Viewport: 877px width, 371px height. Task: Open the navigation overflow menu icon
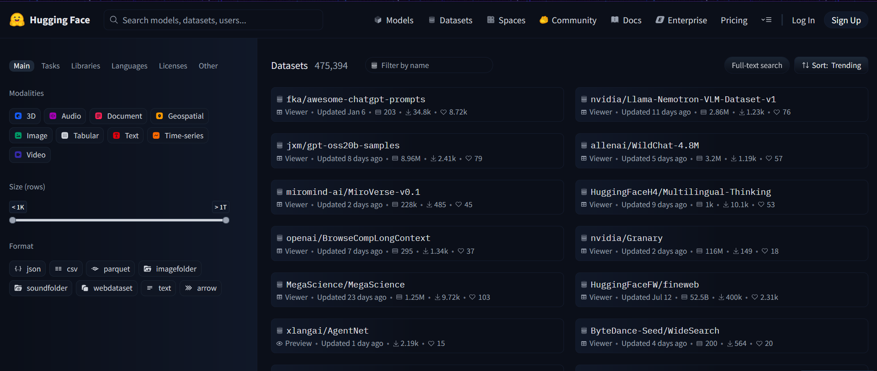coord(766,20)
